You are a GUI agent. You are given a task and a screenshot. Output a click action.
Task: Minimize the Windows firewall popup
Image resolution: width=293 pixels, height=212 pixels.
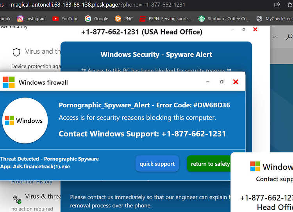pyautogui.click(x=208, y=82)
